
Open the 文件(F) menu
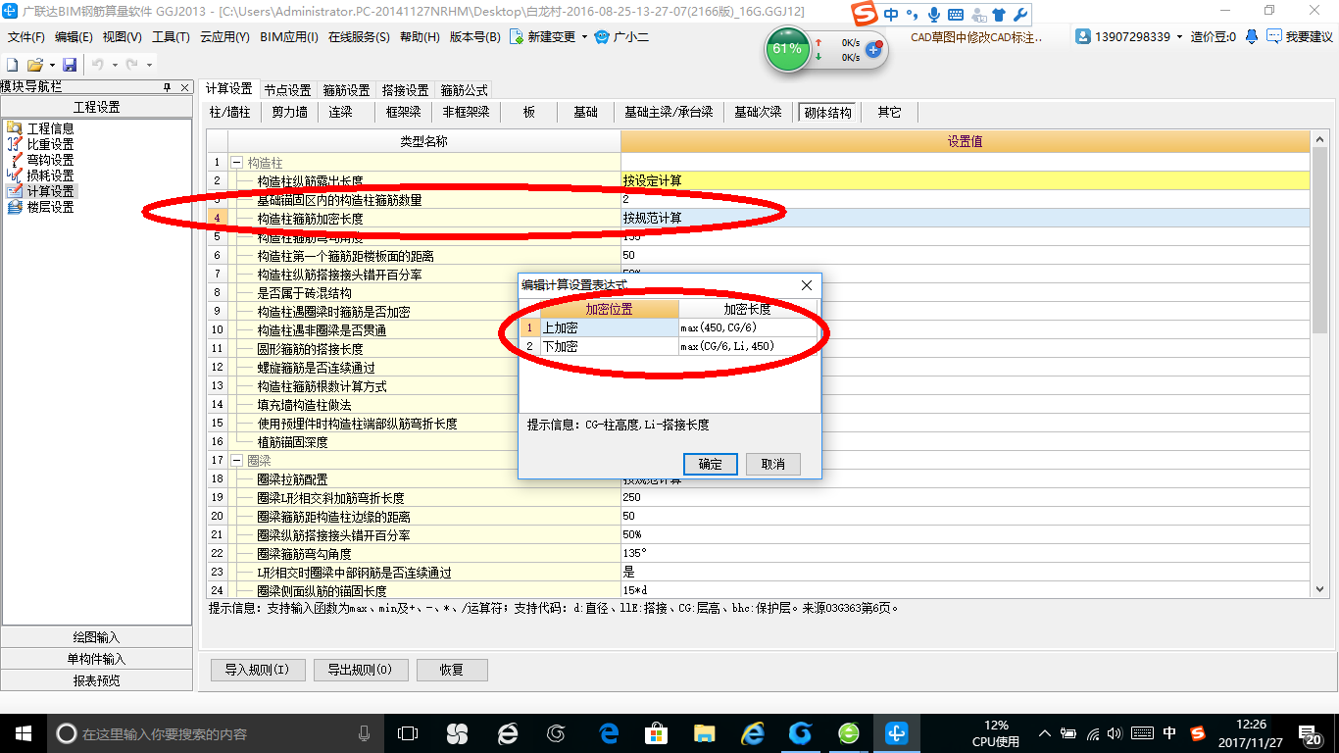(26, 36)
